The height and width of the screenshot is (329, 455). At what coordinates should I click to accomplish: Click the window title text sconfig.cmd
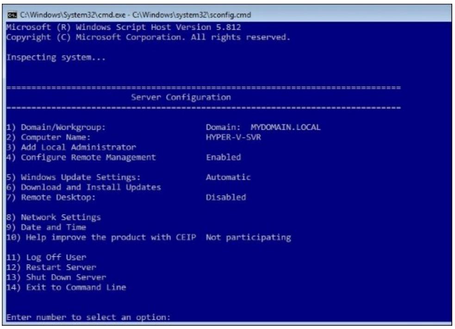point(192,14)
